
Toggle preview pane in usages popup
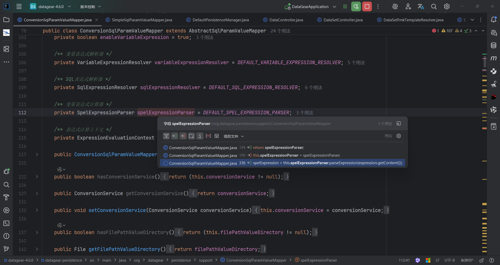click(x=217, y=136)
